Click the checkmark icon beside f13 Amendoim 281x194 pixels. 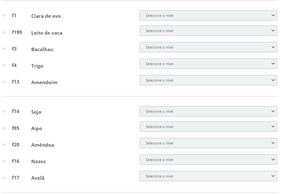[x=4, y=82]
